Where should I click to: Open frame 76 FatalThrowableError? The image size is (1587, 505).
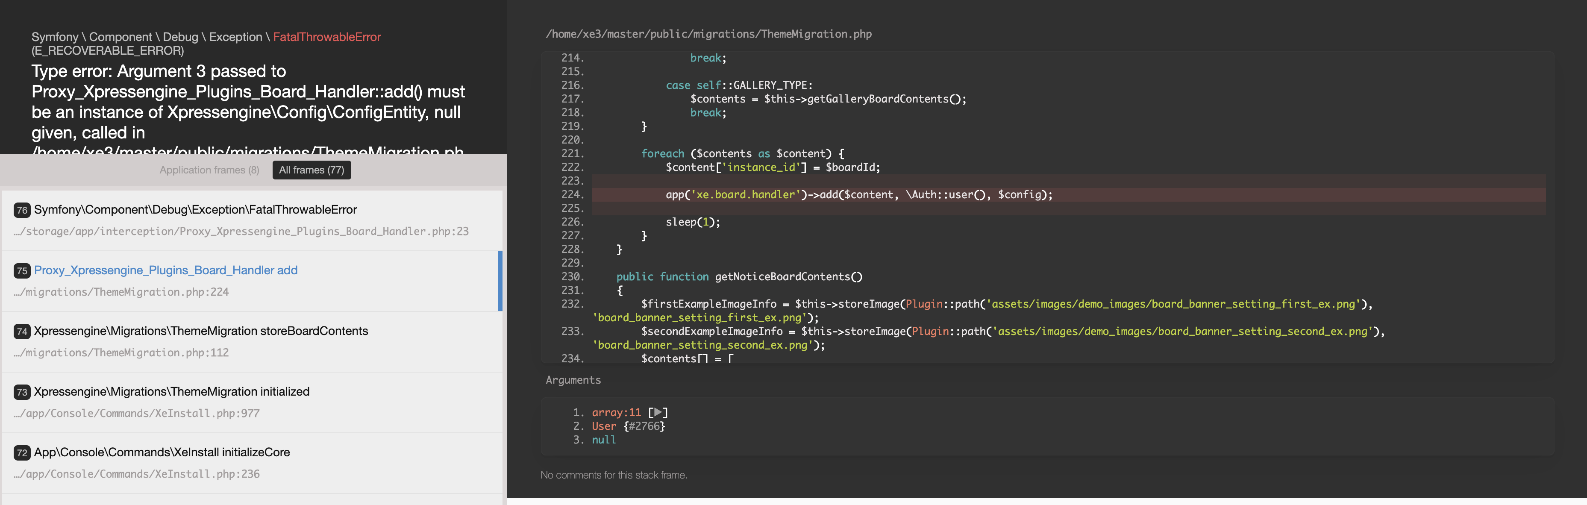pos(251,220)
